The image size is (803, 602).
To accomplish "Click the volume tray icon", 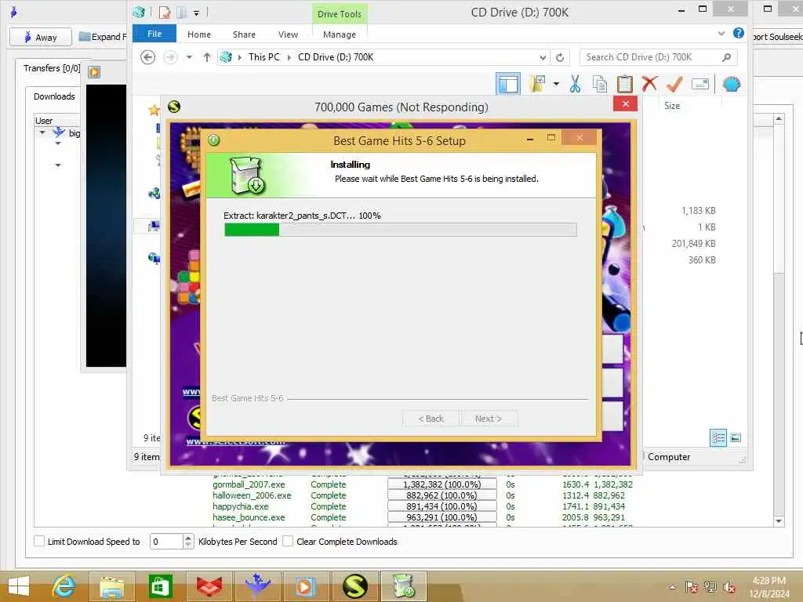I will point(729,587).
